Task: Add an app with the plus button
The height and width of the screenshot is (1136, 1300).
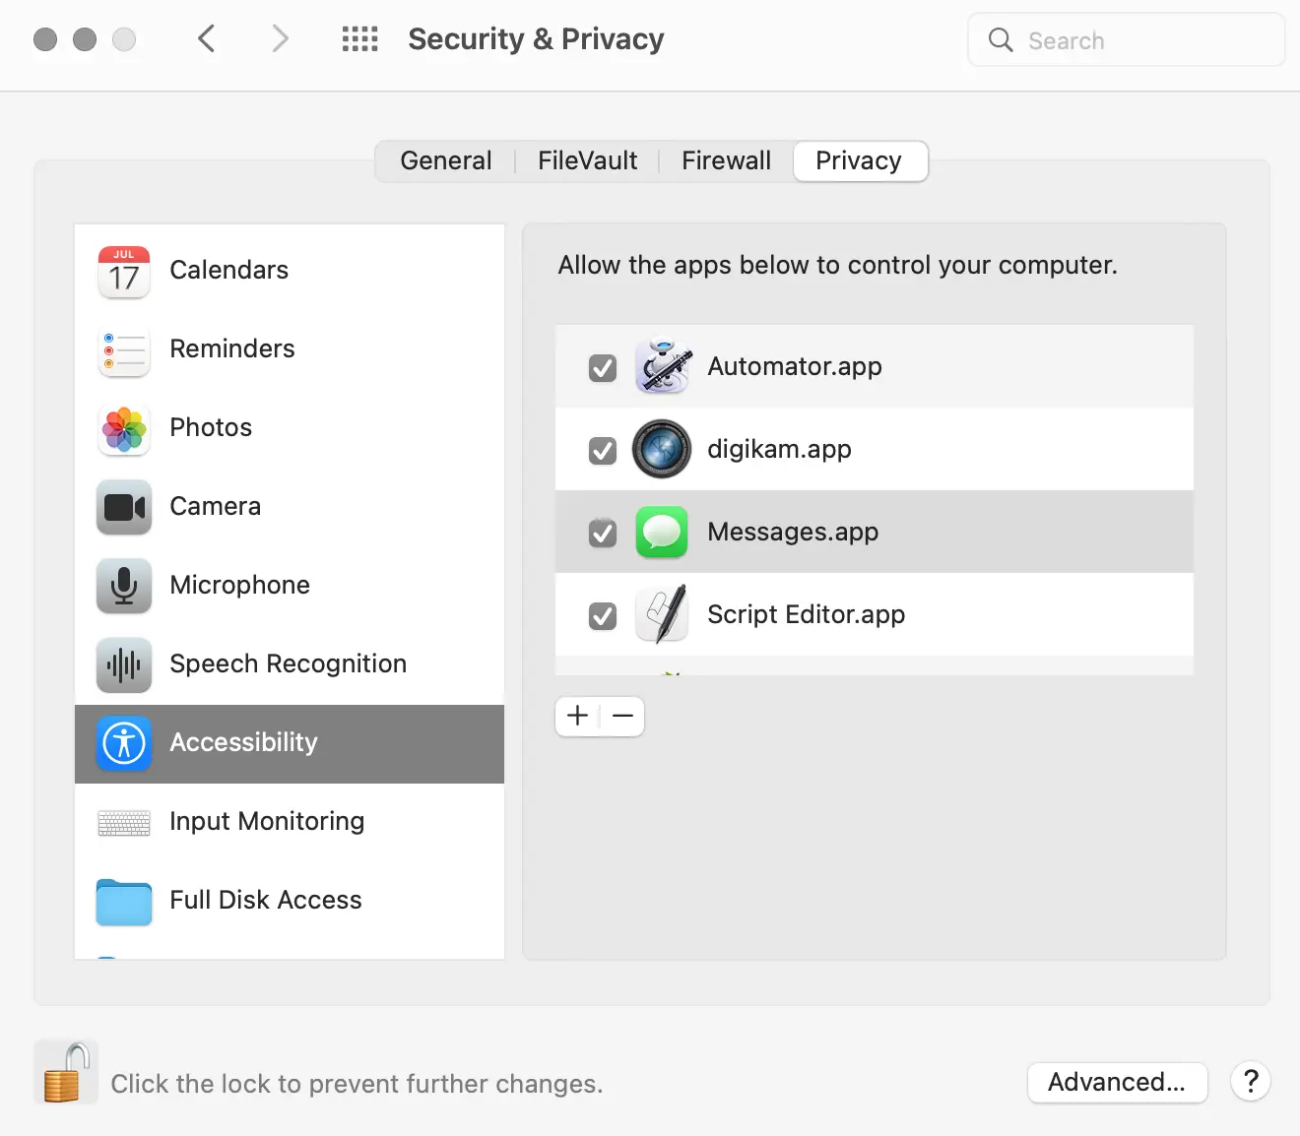Action: (578, 717)
